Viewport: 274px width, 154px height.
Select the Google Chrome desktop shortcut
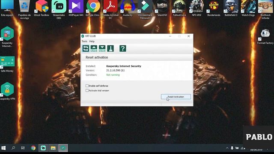pyautogui.click(x=93, y=9)
